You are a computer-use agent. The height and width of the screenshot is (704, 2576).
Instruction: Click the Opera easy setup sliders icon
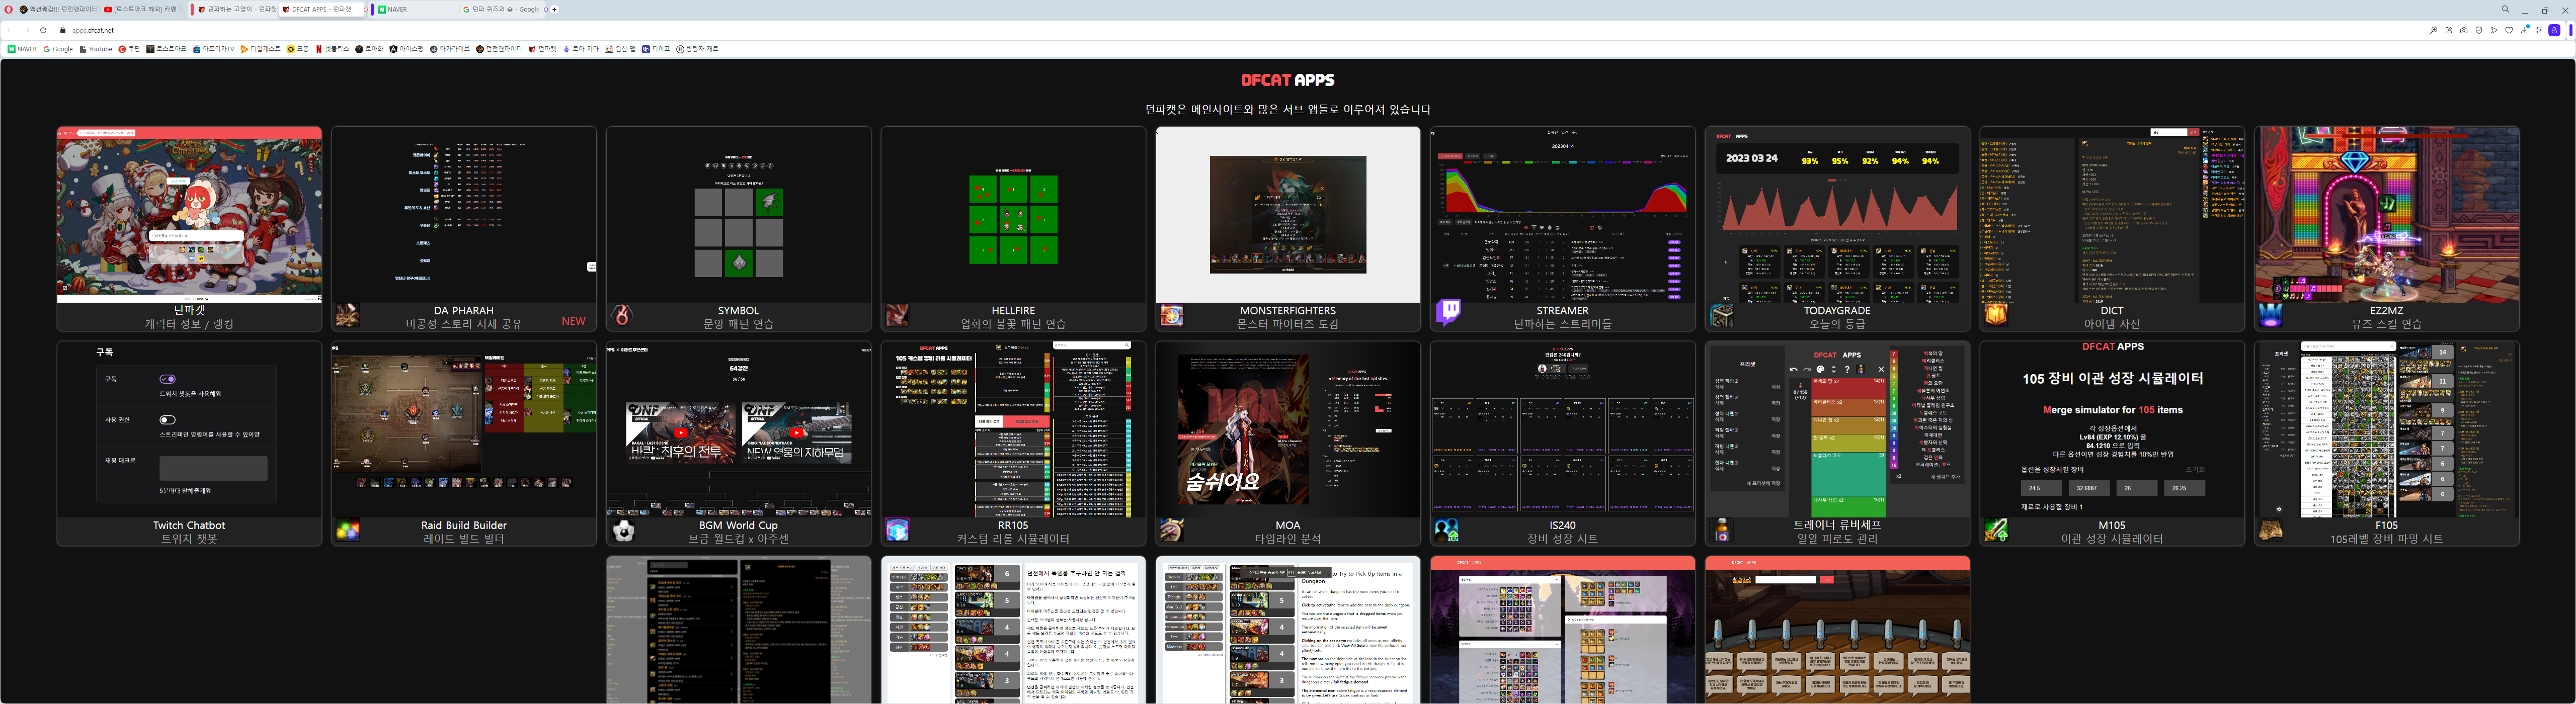point(2539,31)
